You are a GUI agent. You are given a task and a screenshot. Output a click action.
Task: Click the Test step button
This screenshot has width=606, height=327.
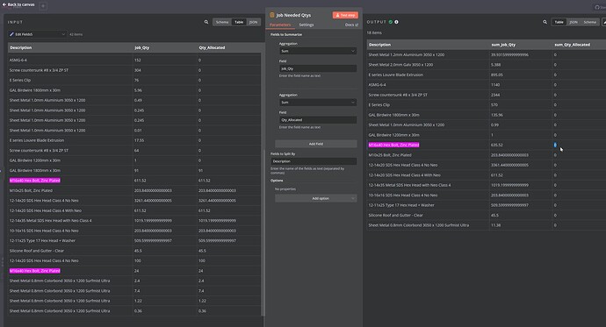(345, 15)
